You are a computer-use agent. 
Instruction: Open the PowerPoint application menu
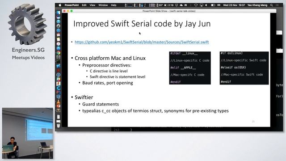[x=71, y=5]
